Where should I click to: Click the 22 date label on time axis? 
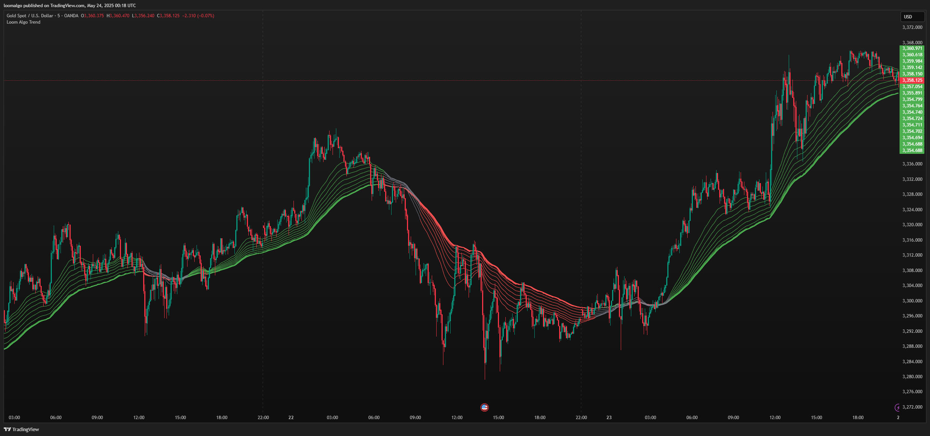tap(291, 418)
